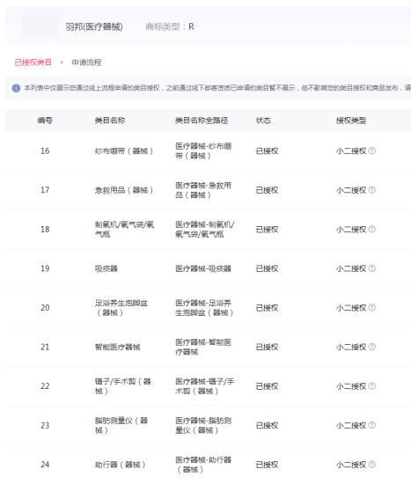Click help icon beside row 17 小二授权
411x484 pixels.
(x=372, y=190)
